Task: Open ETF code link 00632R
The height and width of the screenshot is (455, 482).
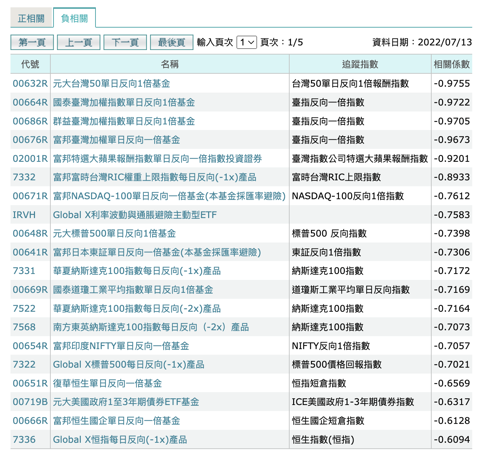Action: point(30,84)
